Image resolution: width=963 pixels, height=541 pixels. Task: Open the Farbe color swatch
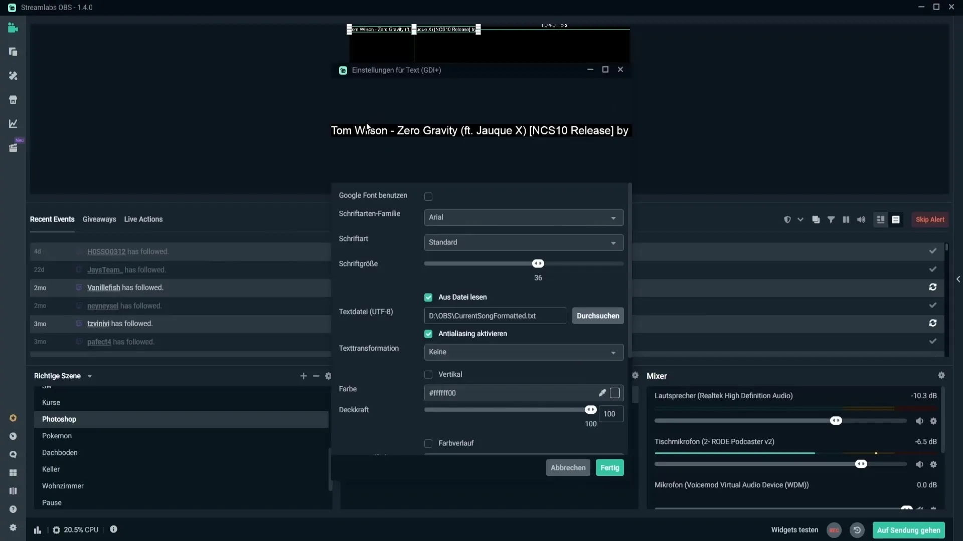point(615,393)
